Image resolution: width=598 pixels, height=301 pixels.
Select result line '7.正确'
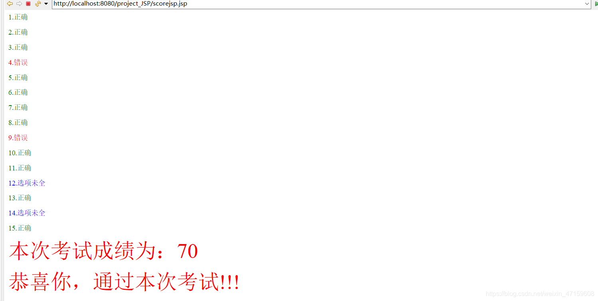tap(18, 107)
